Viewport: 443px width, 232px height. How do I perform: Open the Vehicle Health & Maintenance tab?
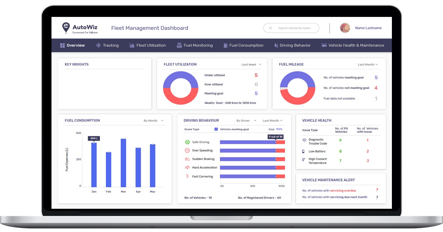(x=353, y=45)
